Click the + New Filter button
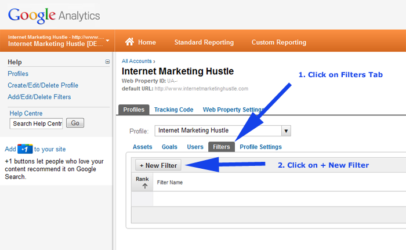This screenshot has height=250, width=406. pyautogui.click(x=158, y=165)
